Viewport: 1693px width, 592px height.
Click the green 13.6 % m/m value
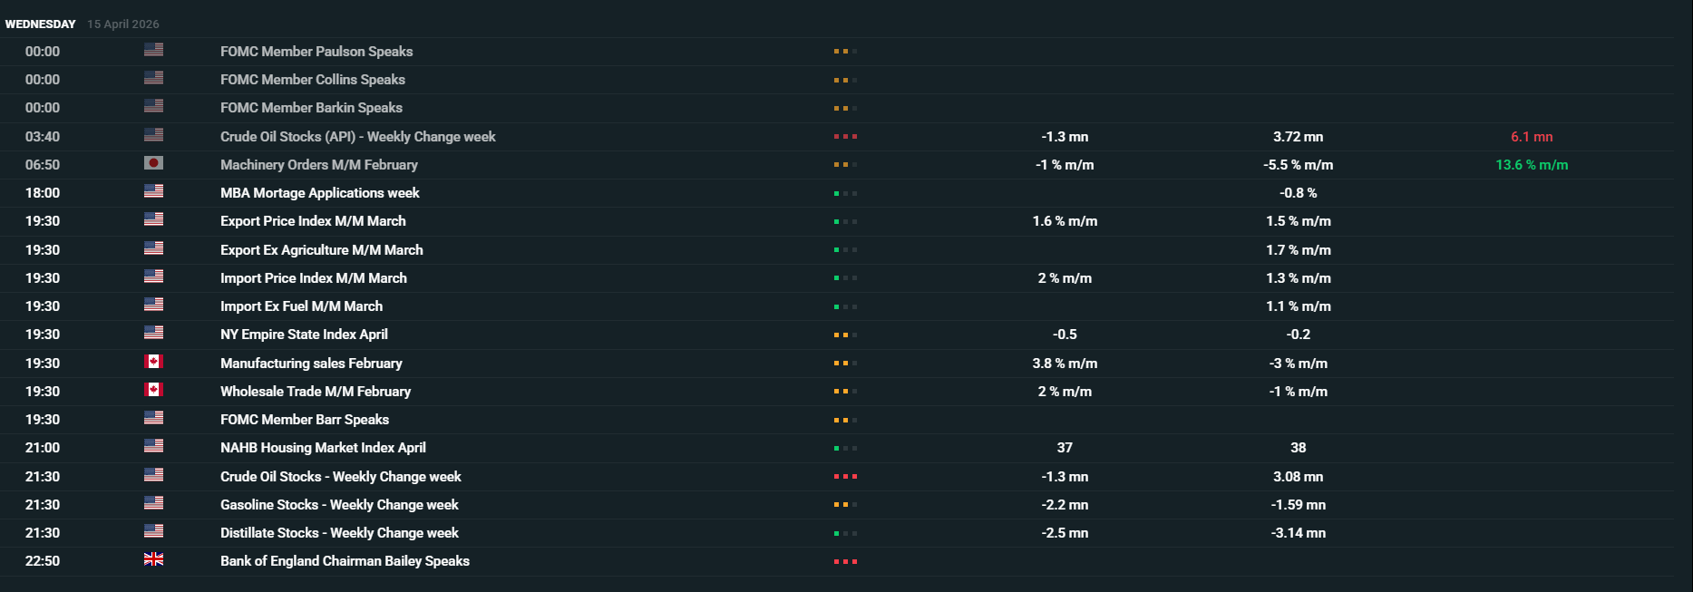(1532, 165)
